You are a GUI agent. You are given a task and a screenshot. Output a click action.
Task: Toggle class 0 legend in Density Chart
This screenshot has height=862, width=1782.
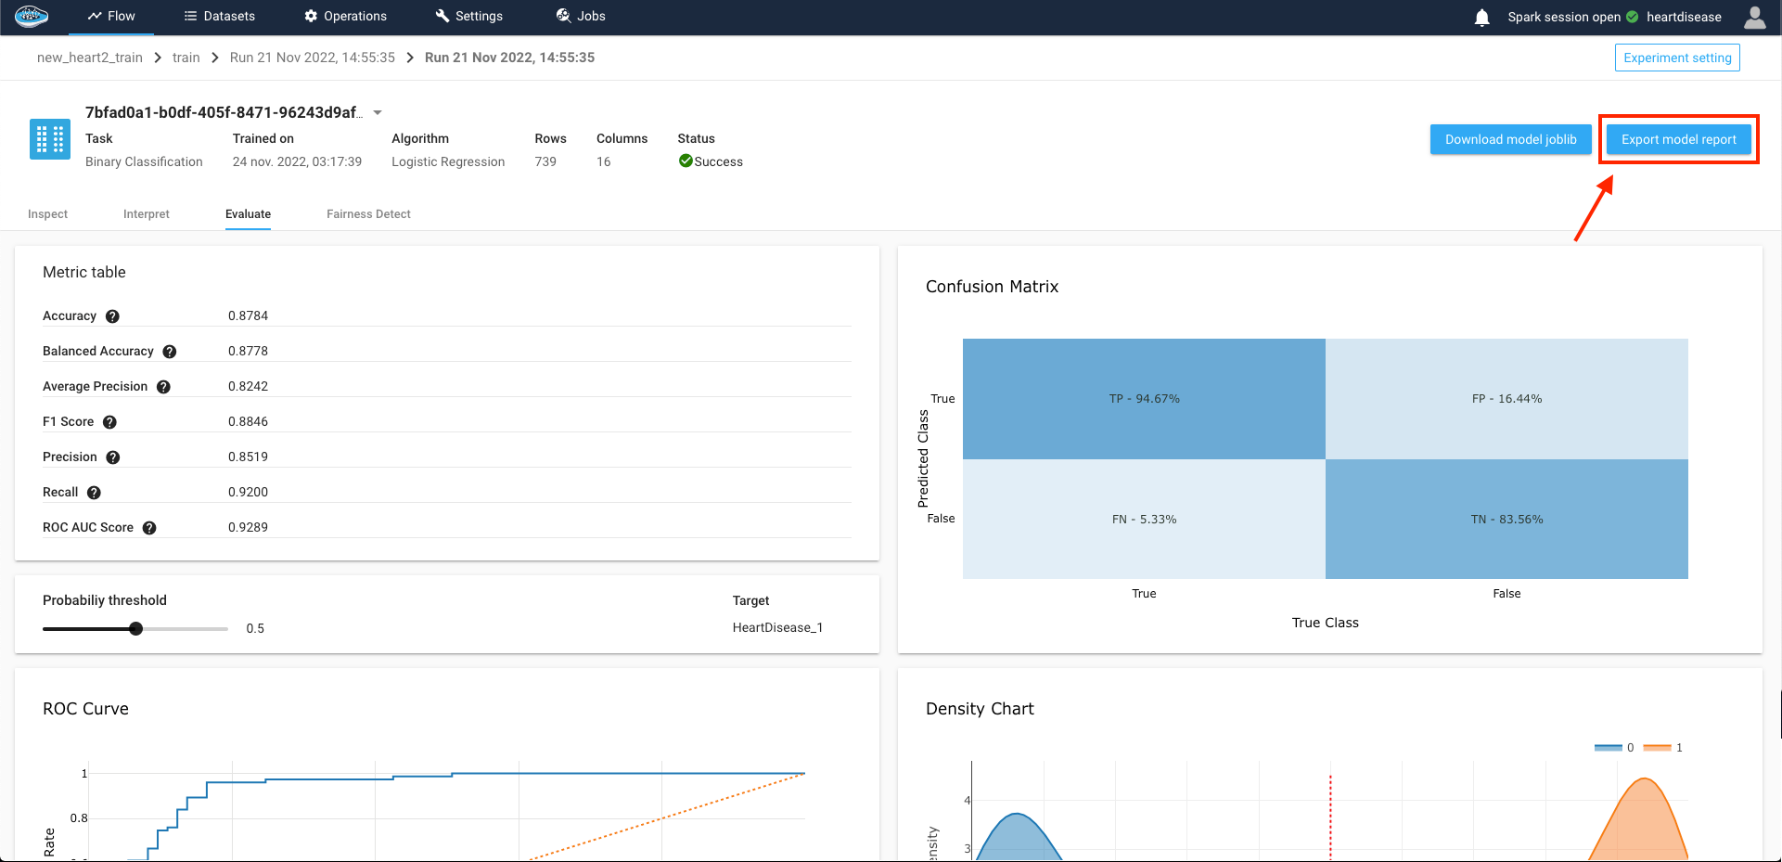point(1614,748)
